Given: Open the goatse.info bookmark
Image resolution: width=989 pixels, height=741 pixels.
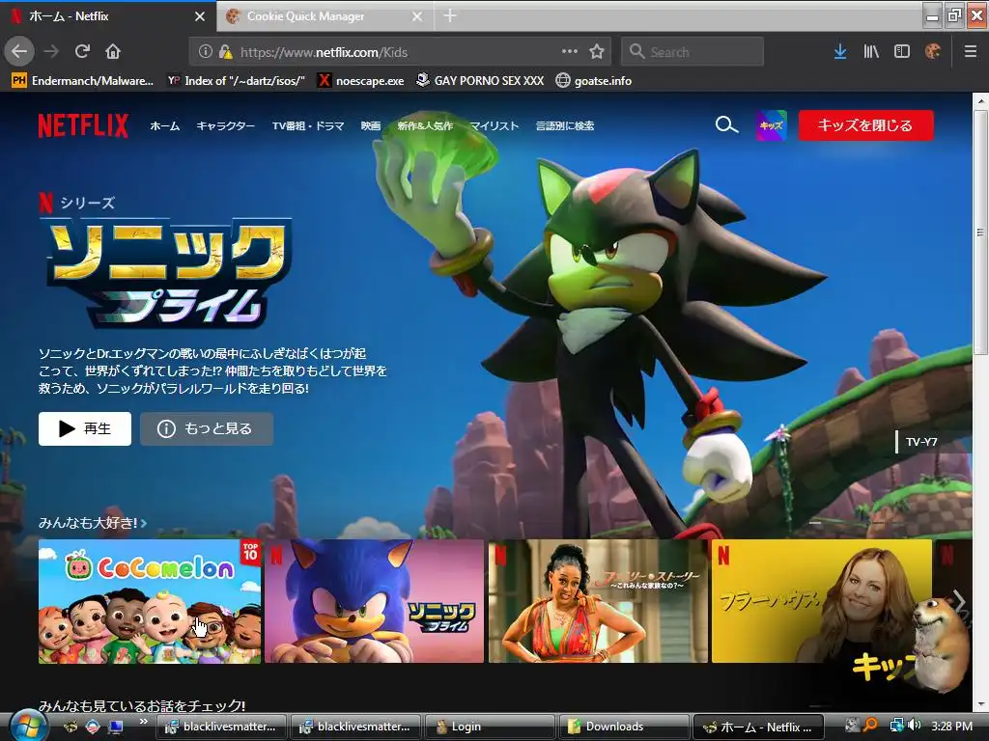Looking at the screenshot, I should (x=594, y=81).
